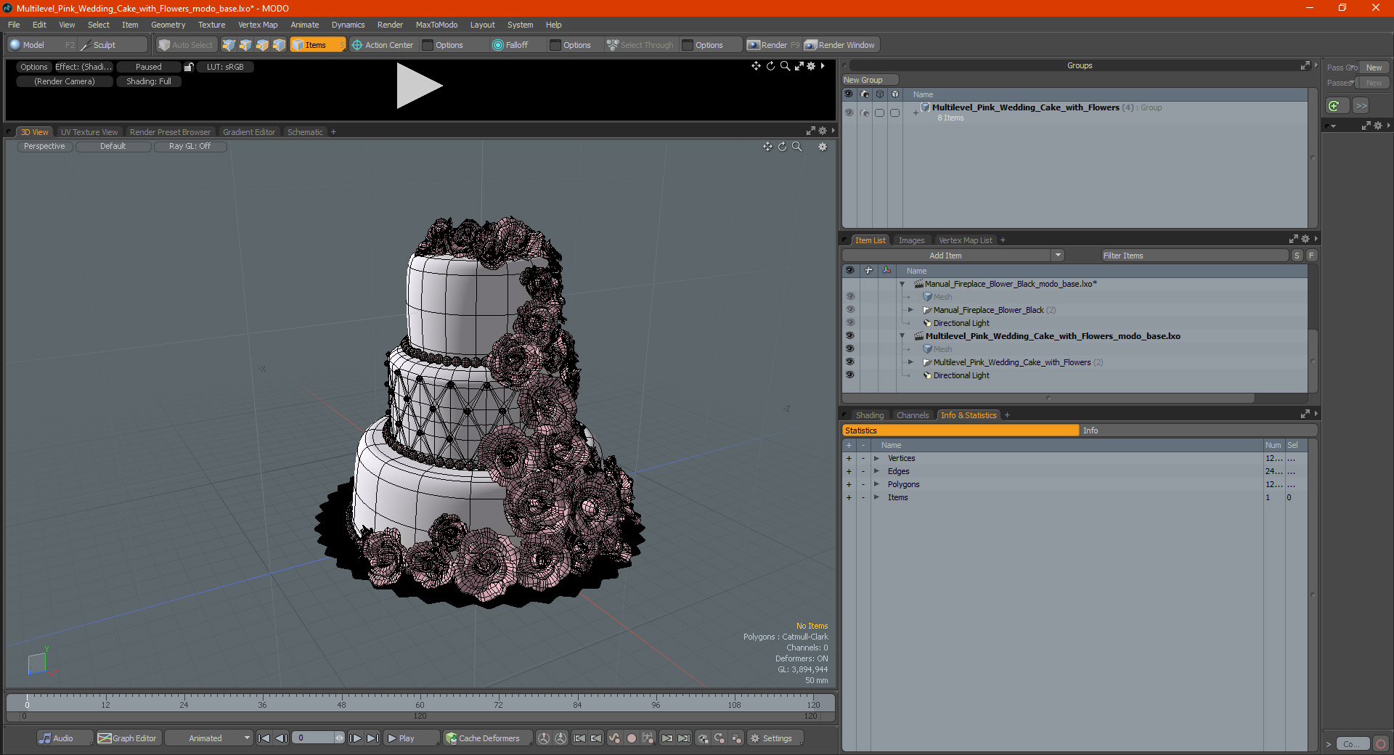Image resolution: width=1394 pixels, height=755 pixels.
Task: Toggle visibility of fireplace Directional Light
Action: [x=849, y=323]
